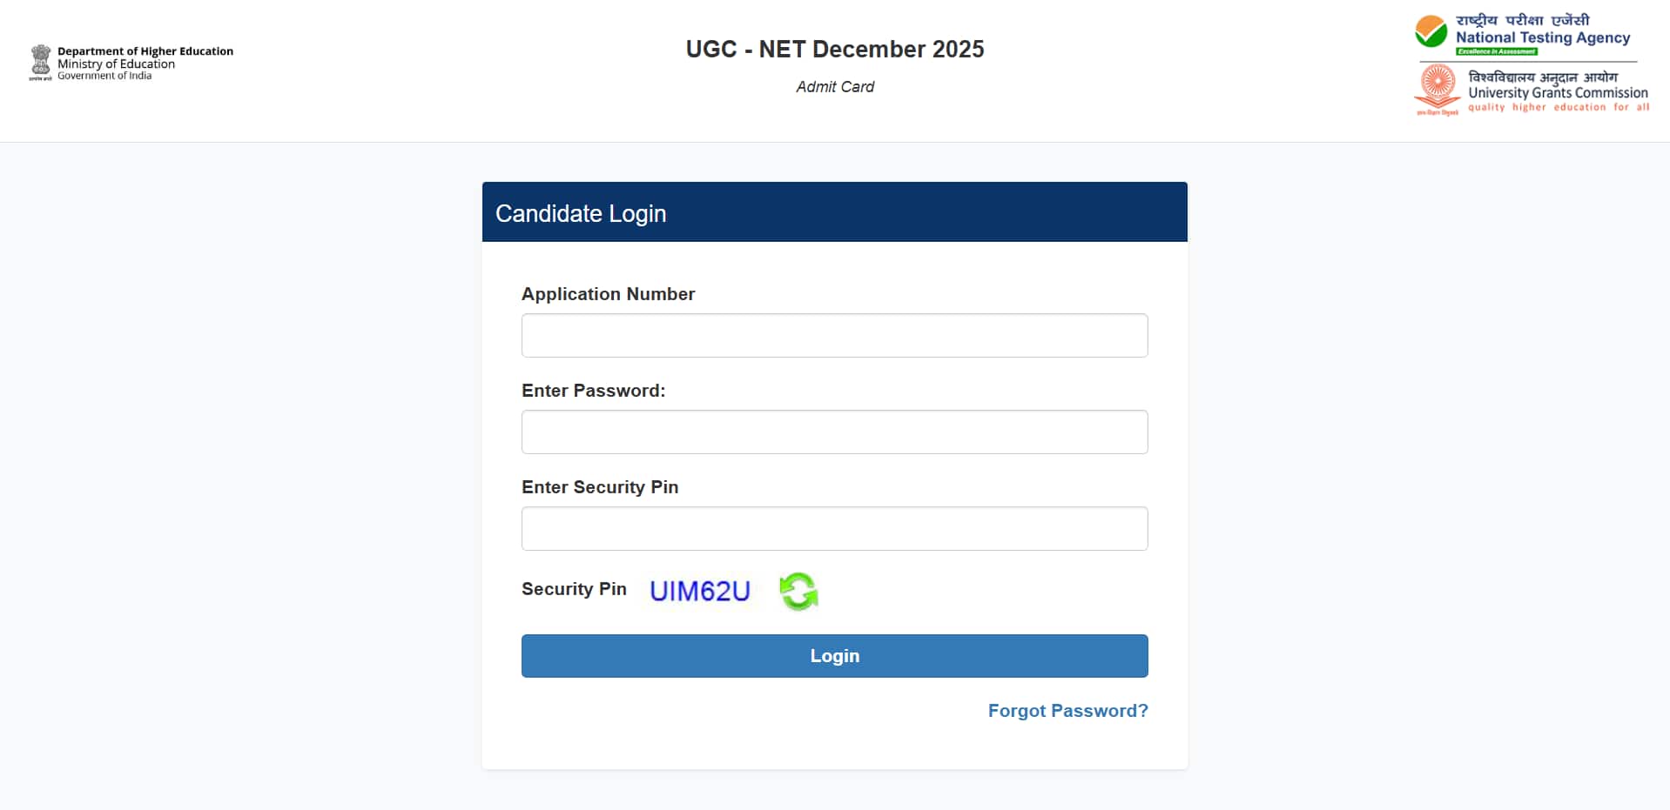This screenshot has height=810, width=1670.
Task: Click the Admit Card subtitle text
Action: click(x=833, y=86)
